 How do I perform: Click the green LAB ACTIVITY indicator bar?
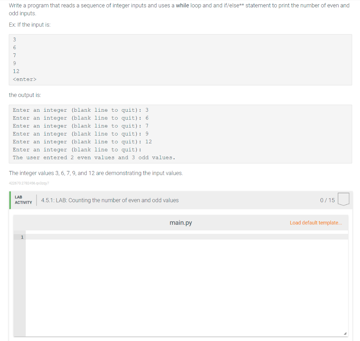point(10,200)
